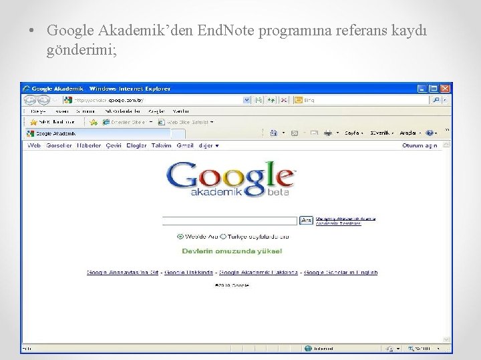481x360 pixels.
Task: Click the Google Akademik search field
Action: point(229,221)
